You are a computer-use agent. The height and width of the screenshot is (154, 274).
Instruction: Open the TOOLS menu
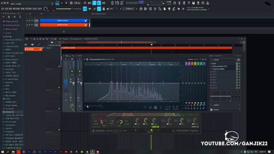coord(35,9)
